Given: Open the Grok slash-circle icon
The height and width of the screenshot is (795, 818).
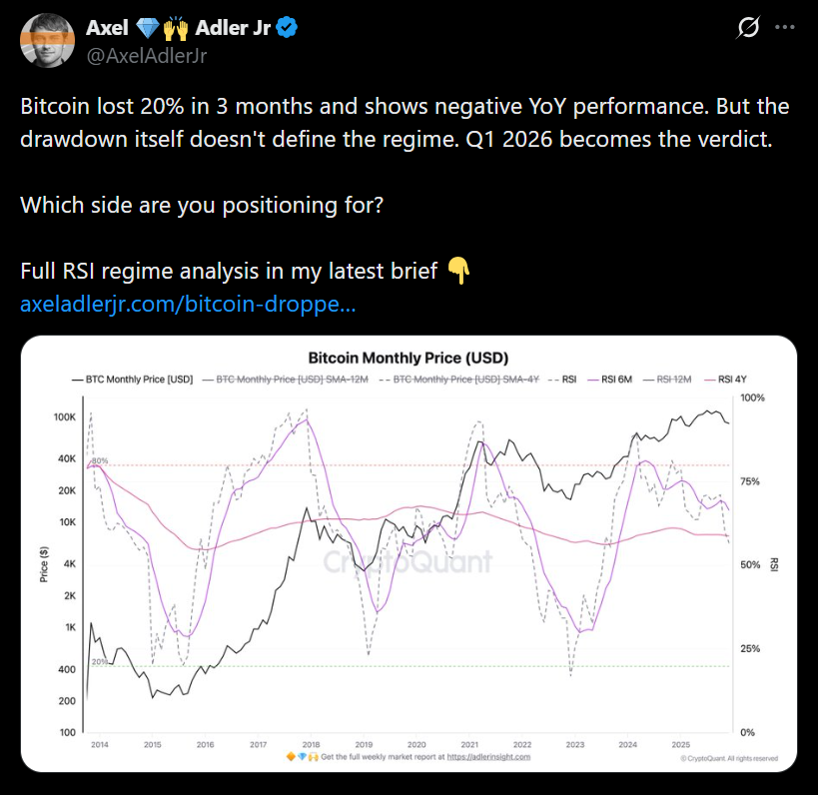Looking at the screenshot, I should click(745, 30).
